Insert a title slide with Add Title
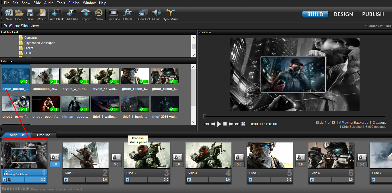392x193 pixels. 72,13
